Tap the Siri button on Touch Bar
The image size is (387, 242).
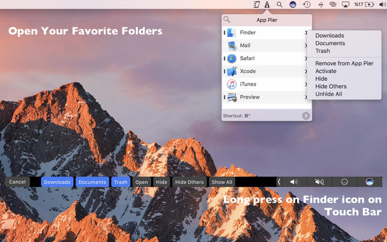(x=369, y=182)
